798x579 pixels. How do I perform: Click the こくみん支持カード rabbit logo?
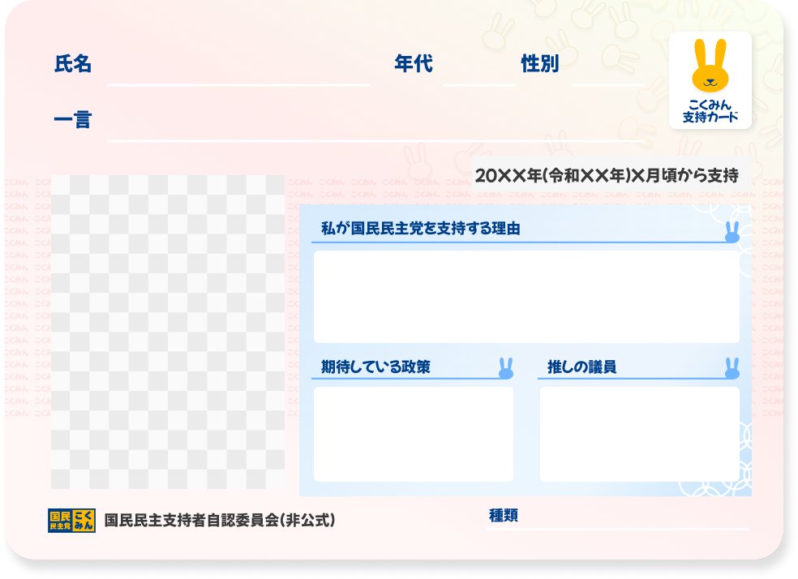pos(710,80)
